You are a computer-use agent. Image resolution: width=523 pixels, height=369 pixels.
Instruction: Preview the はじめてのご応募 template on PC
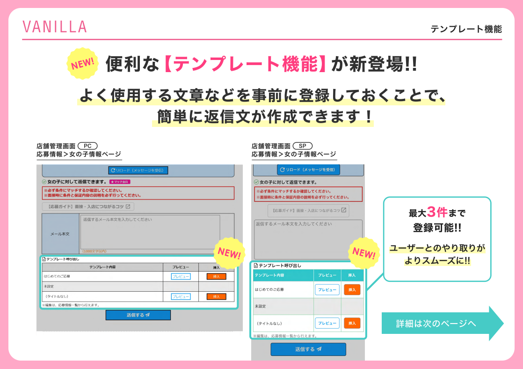181,276
